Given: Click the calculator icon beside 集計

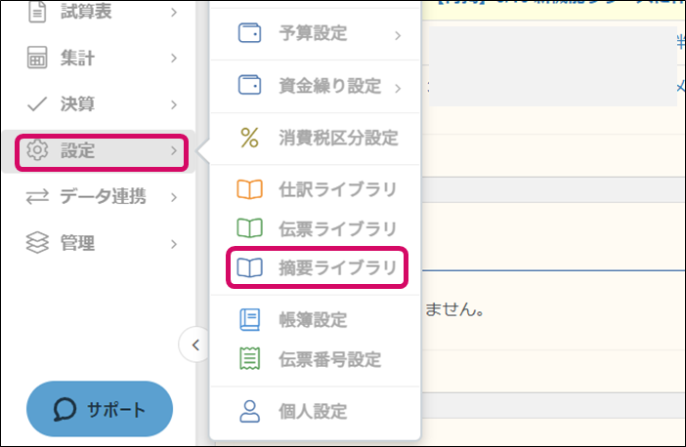Looking at the screenshot, I should tap(37, 59).
